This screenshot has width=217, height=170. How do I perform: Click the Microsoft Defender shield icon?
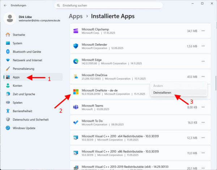(x=76, y=46)
